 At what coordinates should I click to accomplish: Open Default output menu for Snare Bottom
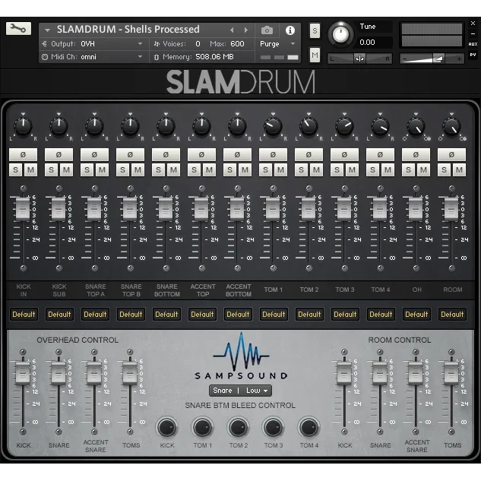[x=166, y=315]
